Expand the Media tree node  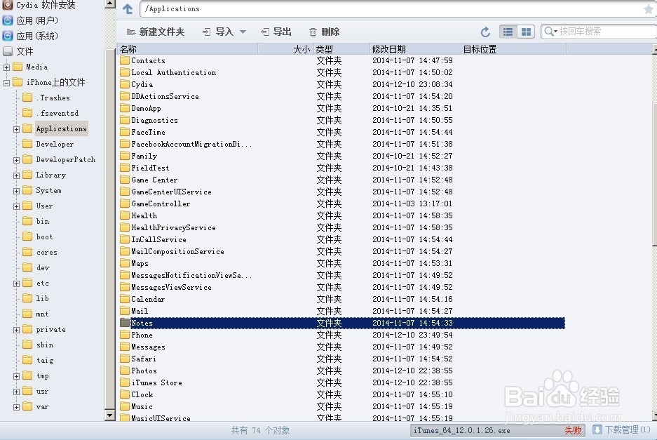pos(6,67)
